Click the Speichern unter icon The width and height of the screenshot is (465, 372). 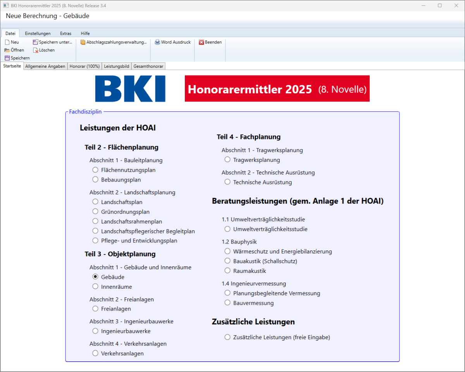coord(35,42)
